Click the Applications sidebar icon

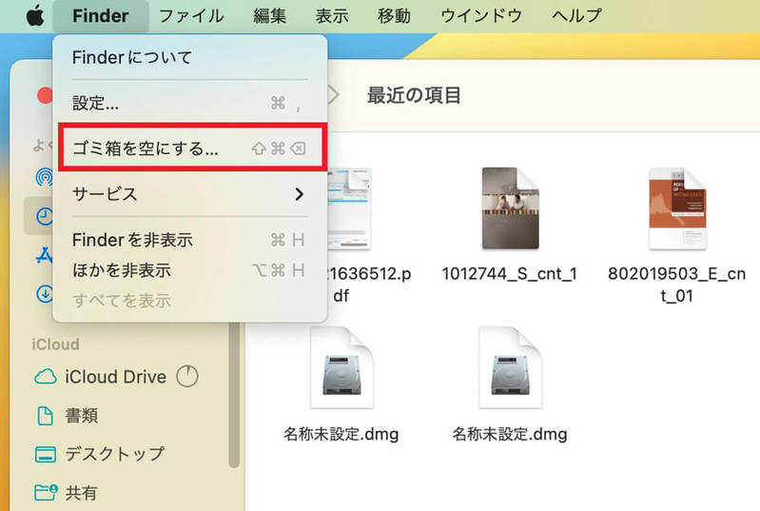44,255
